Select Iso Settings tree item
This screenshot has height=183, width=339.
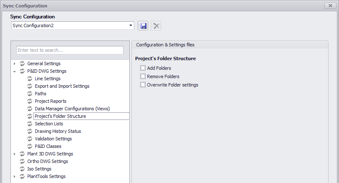pyautogui.click(x=39, y=169)
